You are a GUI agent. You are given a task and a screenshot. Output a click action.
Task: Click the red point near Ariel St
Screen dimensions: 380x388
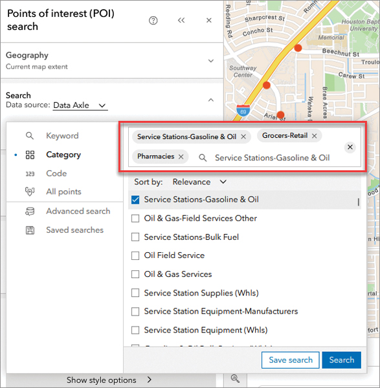tap(280, 115)
